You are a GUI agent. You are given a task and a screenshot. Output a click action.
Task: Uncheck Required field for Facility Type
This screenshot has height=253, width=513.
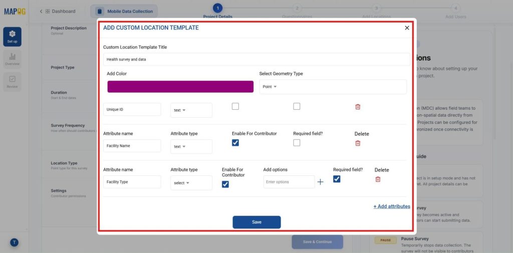[x=337, y=179]
